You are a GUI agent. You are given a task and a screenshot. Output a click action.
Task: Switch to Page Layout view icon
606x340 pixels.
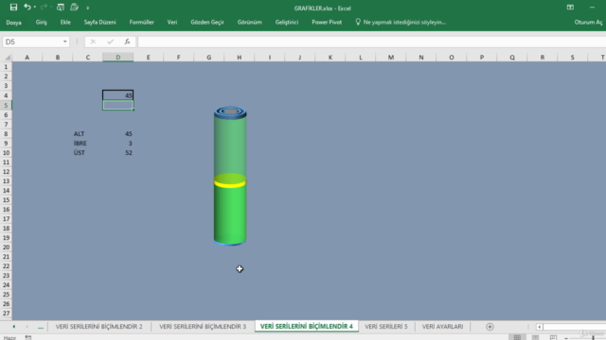click(x=535, y=337)
